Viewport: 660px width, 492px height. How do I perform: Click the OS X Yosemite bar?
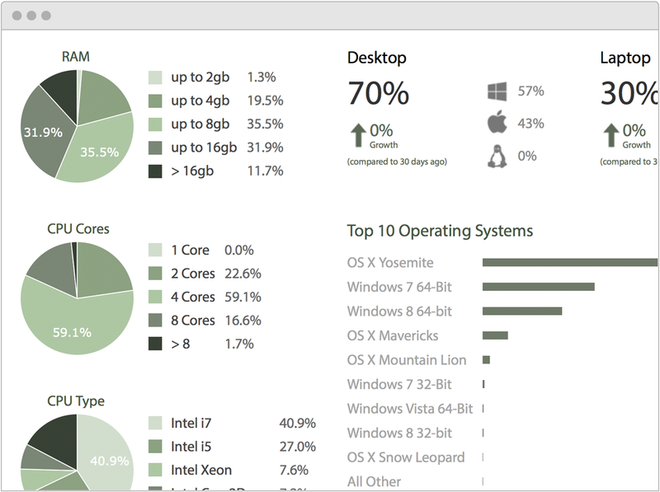click(x=570, y=262)
